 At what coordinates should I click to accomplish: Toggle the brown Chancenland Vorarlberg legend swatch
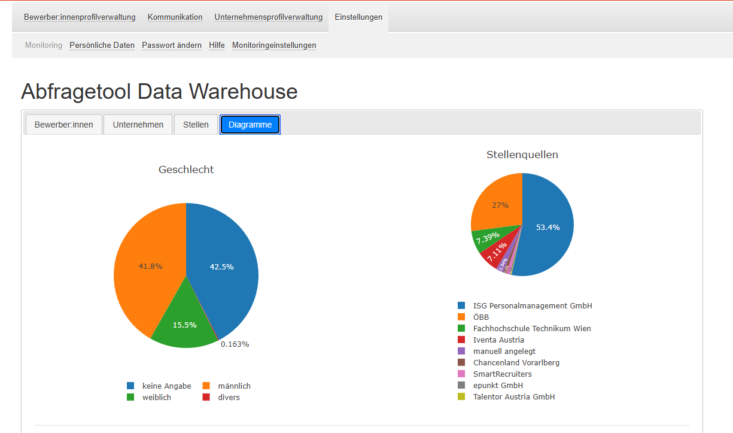pos(461,362)
